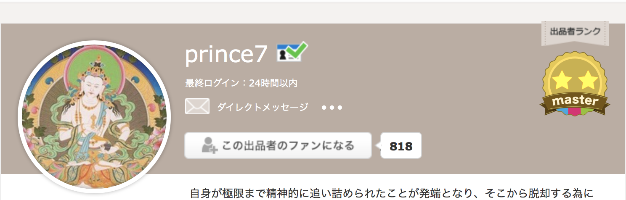Open the ダイレクトメッセージ link
The height and width of the screenshot is (200, 626).
tap(263, 107)
